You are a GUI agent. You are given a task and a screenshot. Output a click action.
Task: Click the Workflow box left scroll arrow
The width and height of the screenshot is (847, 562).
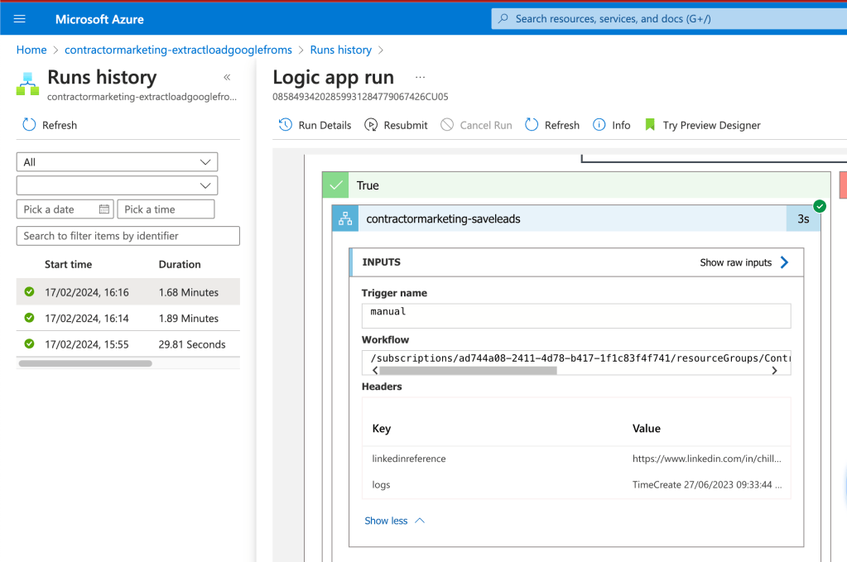(x=375, y=370)
